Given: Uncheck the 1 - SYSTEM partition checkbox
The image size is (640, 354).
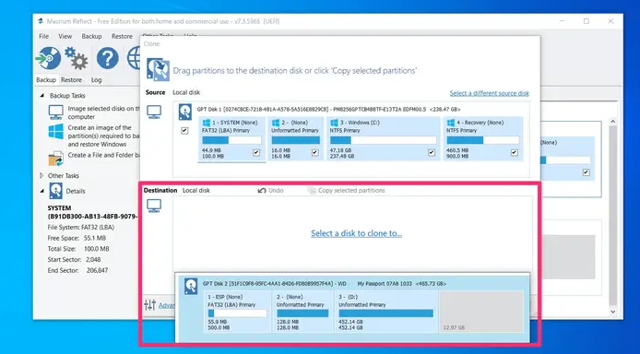Looking at the screenshot, I should coord(256,152).
